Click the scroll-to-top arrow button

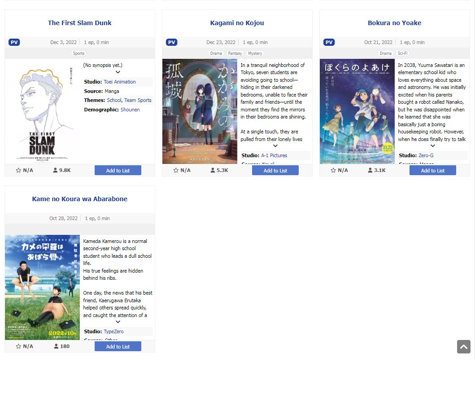463,347
